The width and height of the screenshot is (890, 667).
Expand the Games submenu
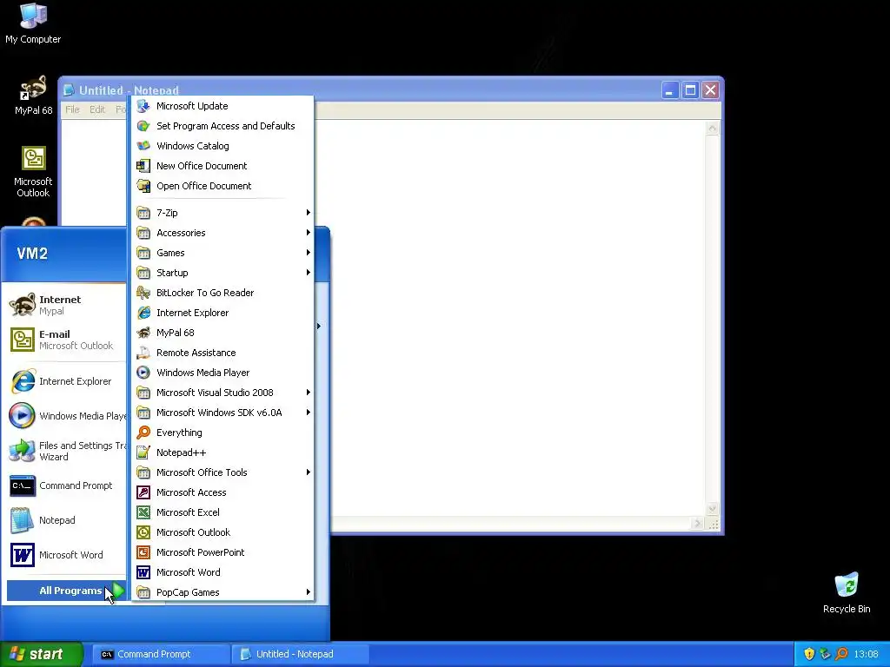222,253
